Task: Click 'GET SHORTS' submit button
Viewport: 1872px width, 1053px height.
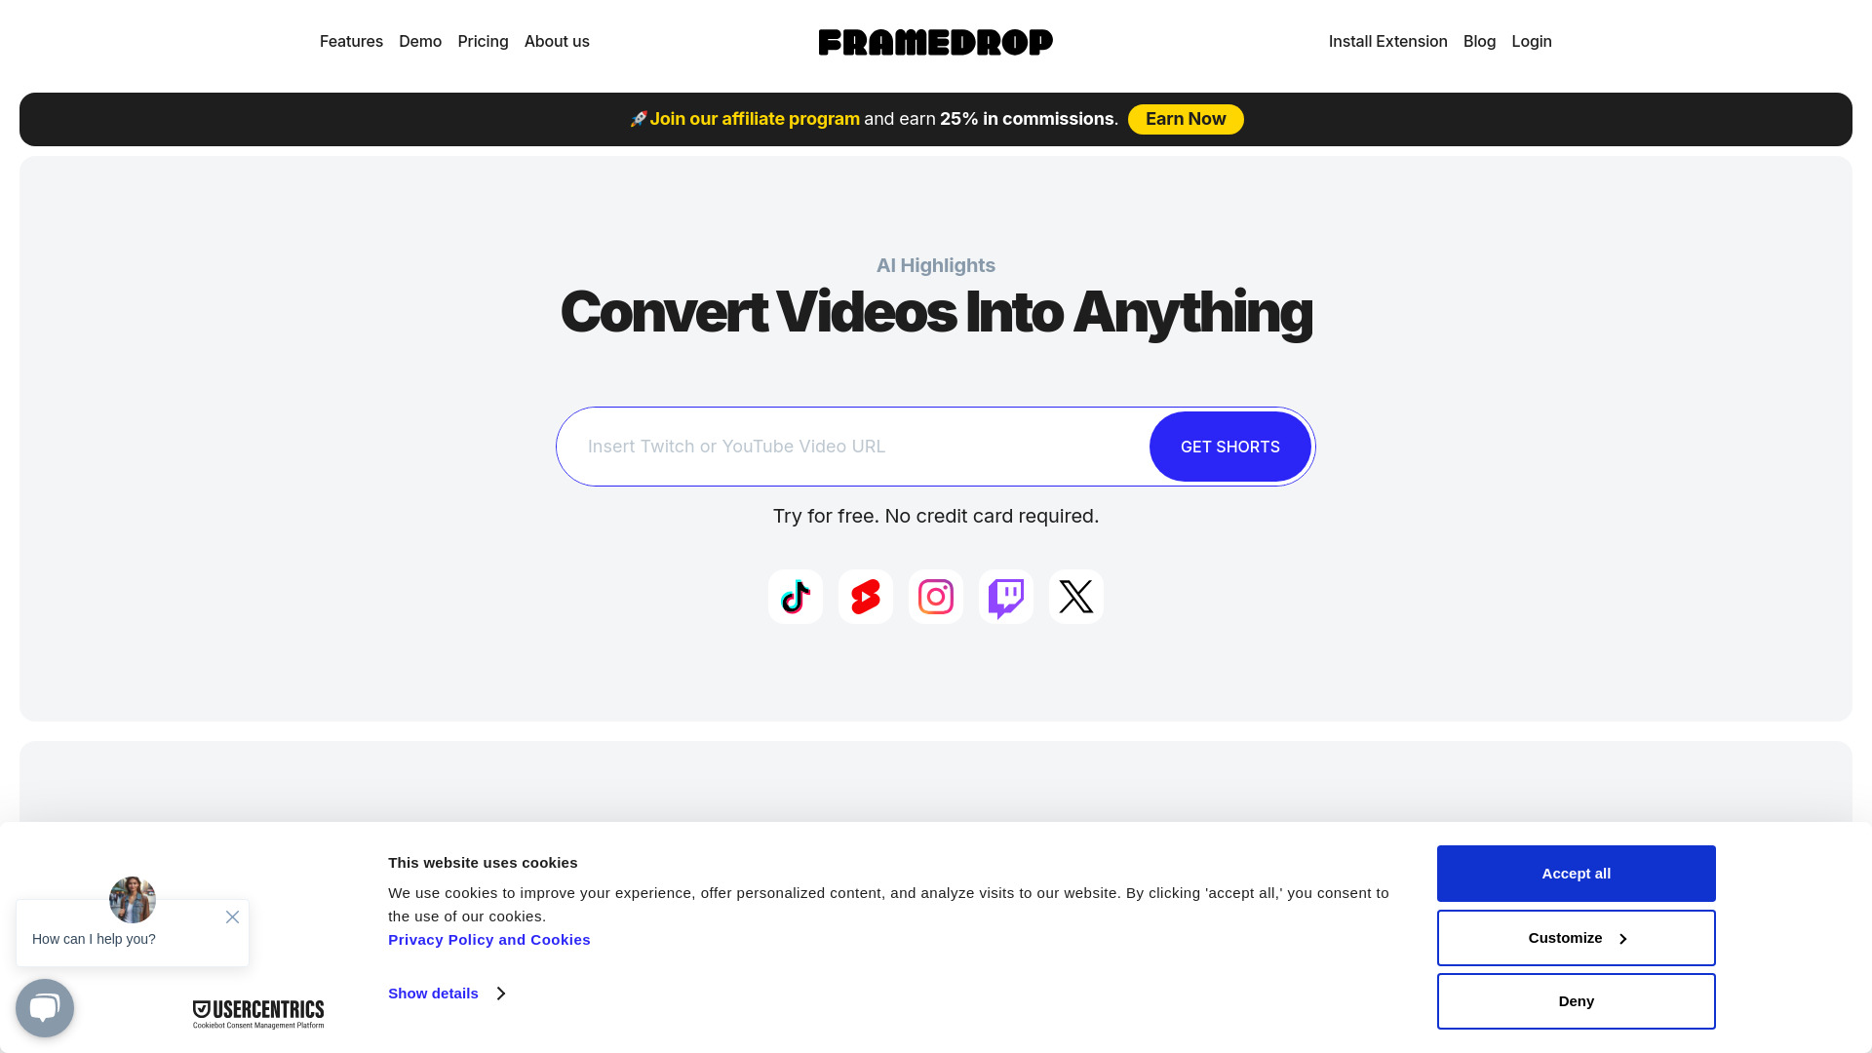Action: 1230,447
